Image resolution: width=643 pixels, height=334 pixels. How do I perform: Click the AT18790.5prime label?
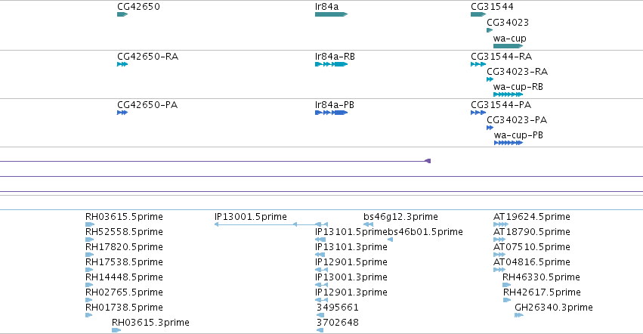532,232
